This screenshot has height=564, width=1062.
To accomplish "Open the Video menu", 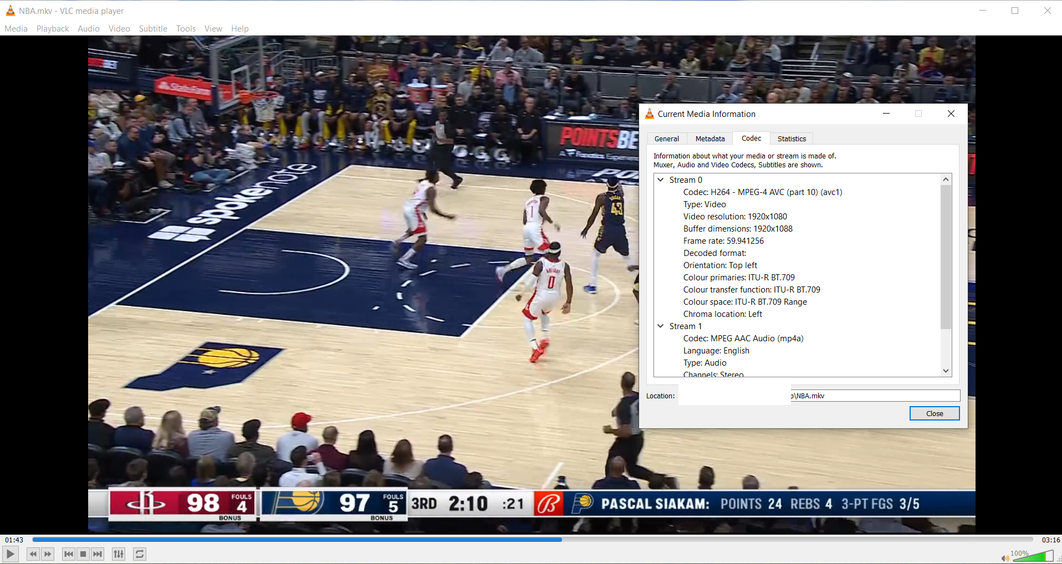I will coord(119,29).
